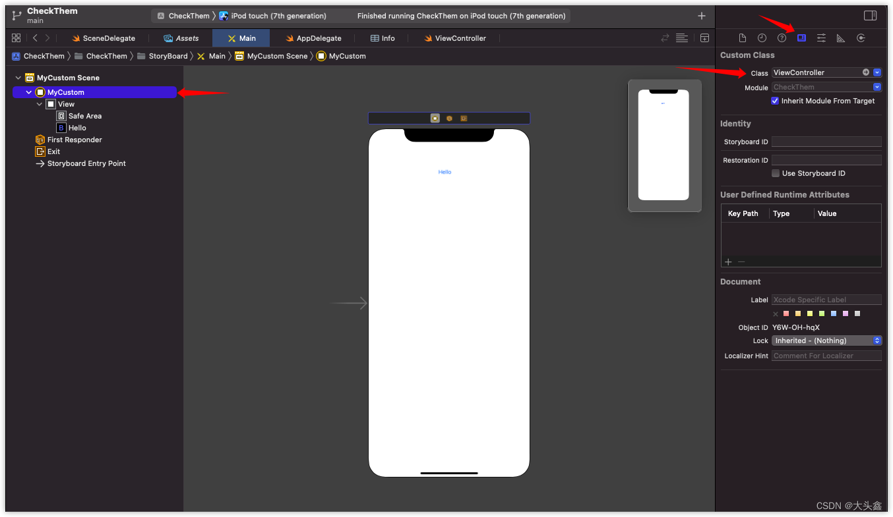Go back in editor history
Viewport: 893px width, 517px height.
tap(35, 38)
